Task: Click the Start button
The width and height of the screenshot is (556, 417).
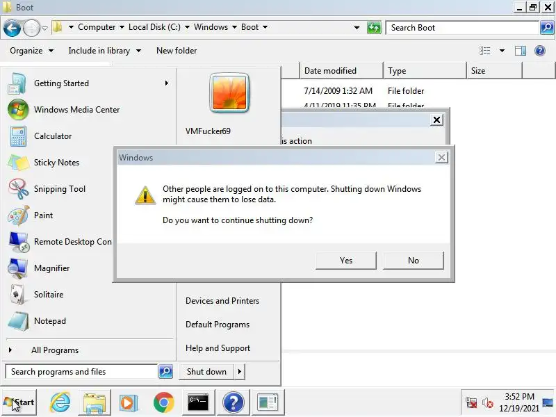Action: tap(19, 402)
